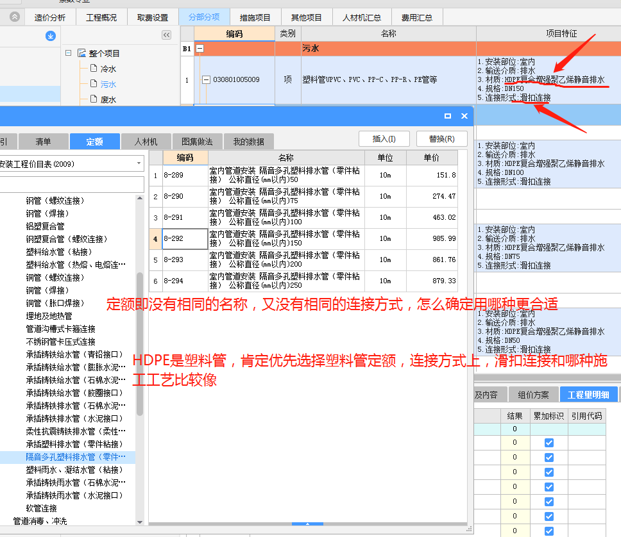Click the 替换(R) button
Screen dimensions: 621x537
(x=442, y=139)
